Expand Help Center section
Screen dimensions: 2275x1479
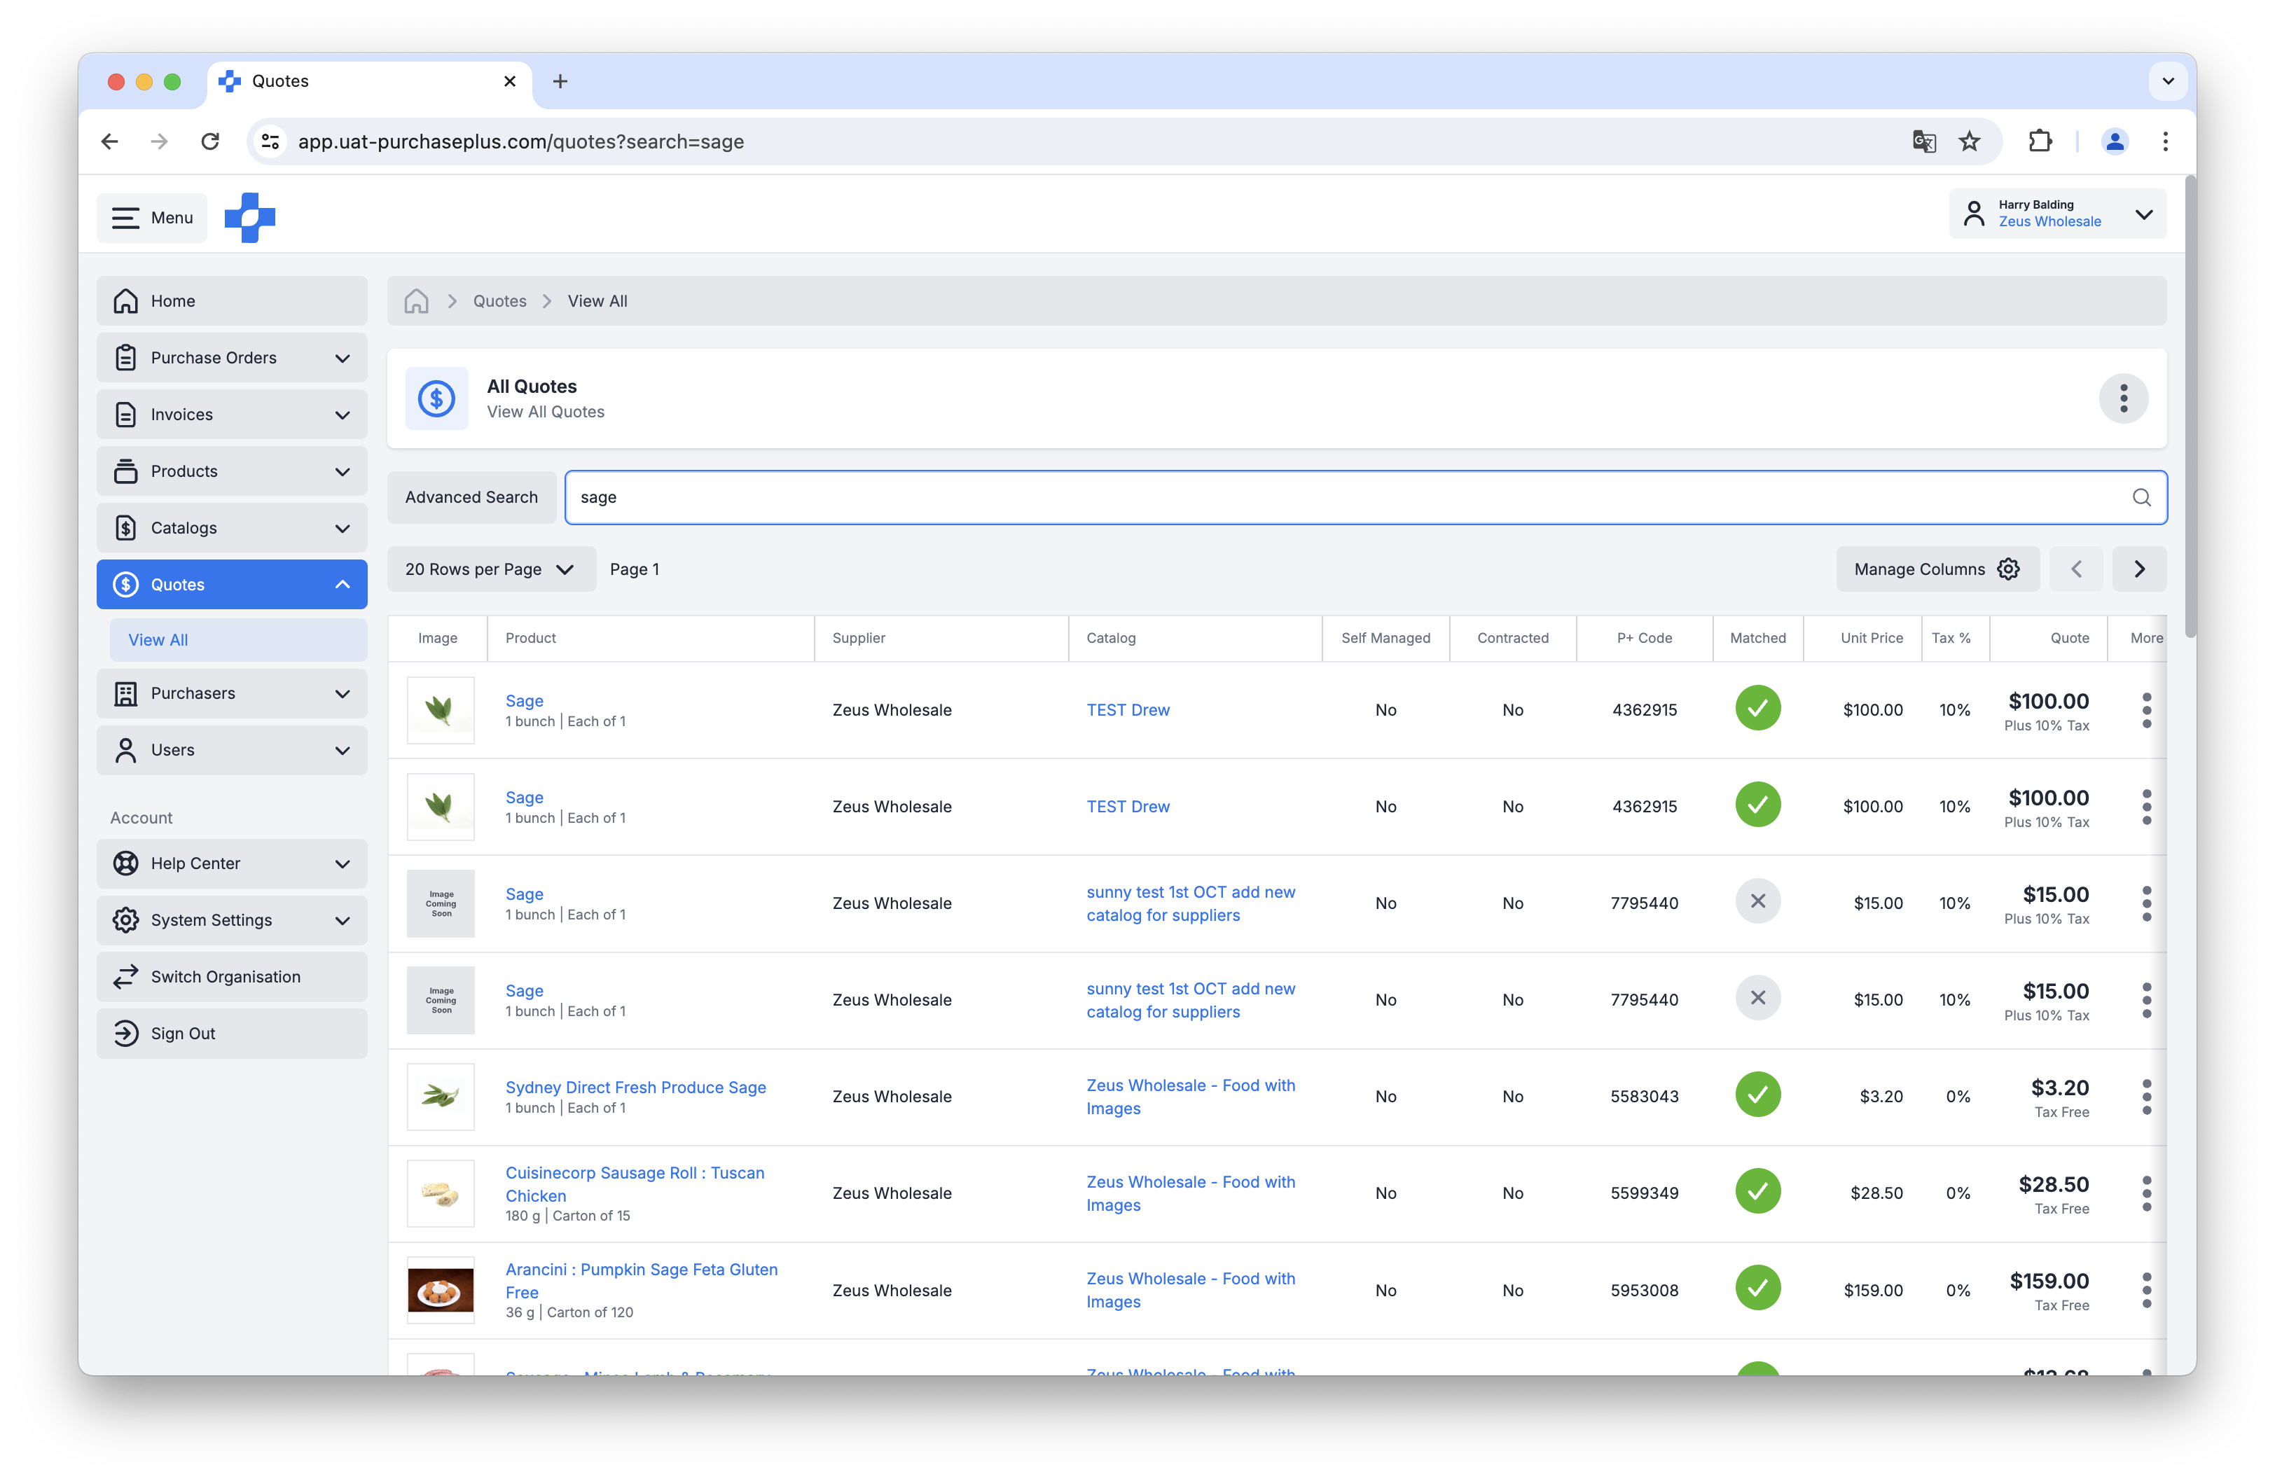(231, 863)
